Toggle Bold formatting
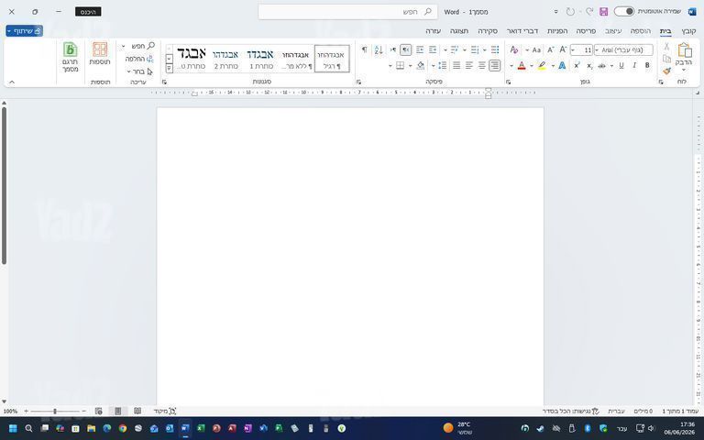Screen dimensions: 704x440 tap(647, 66)
